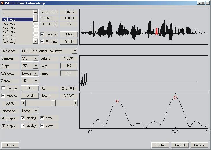The width and height of the screenshot is (211, 150).
Task: Close the Pitch Period Laboratory window
Action: tap(208, 3)
